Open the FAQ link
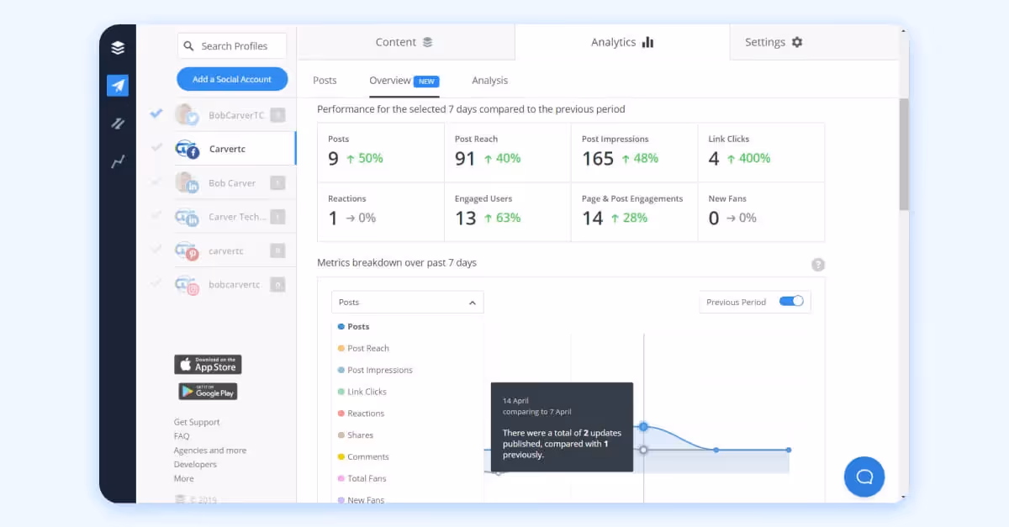This screenshot has height=527, width=1009. pyautogui.click(x=182, y=435)
